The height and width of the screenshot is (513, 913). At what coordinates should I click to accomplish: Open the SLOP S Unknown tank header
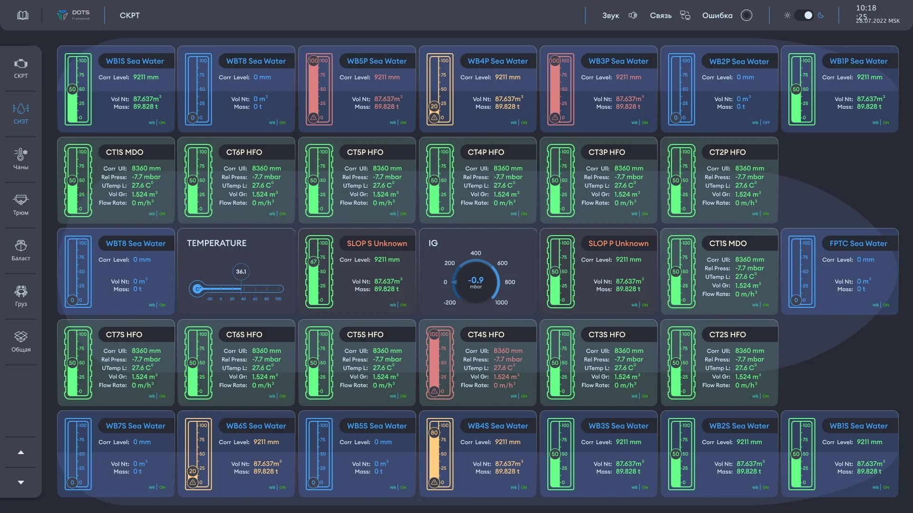(x=377, y=243)
